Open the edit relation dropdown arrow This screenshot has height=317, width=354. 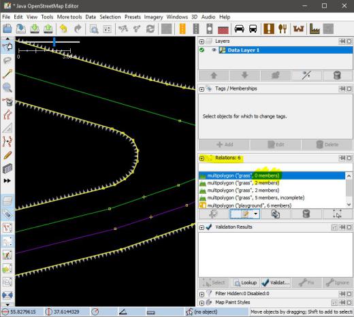[x=256, y=214]
